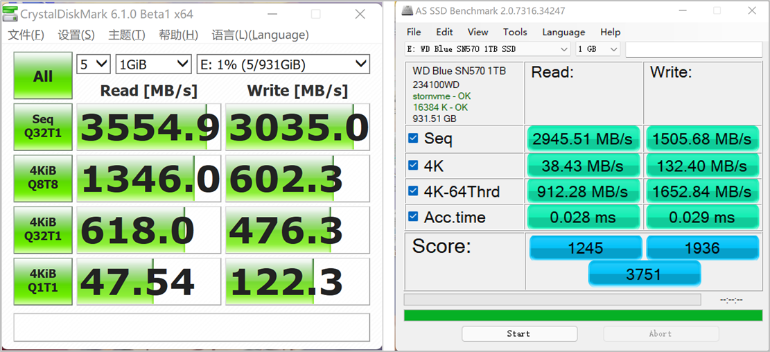Open the drive dropdown WD Blue SN570 1TB SSD
Screen dimensions: 770x352
488,49
